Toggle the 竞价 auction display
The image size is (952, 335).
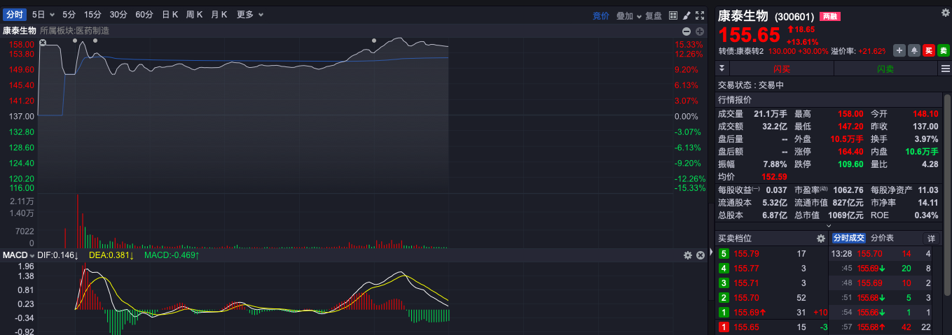[x=600, y=15]
